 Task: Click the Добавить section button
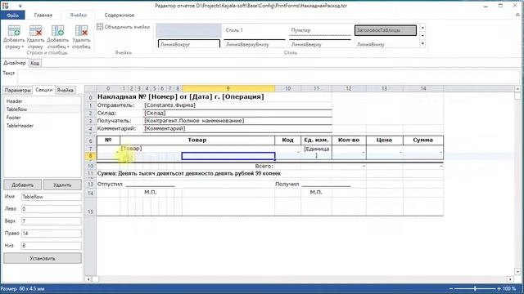(23, 185)
